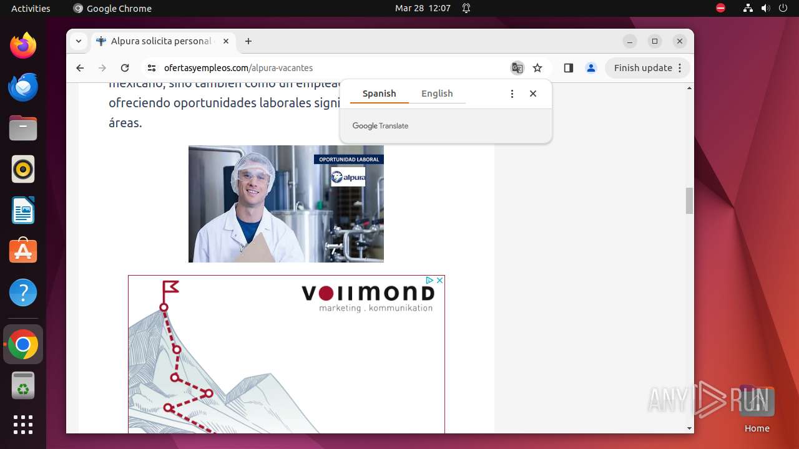The image size is (799, 449).
Task: Click the Google Chrome dock icon
Action: tap(23, 344)
